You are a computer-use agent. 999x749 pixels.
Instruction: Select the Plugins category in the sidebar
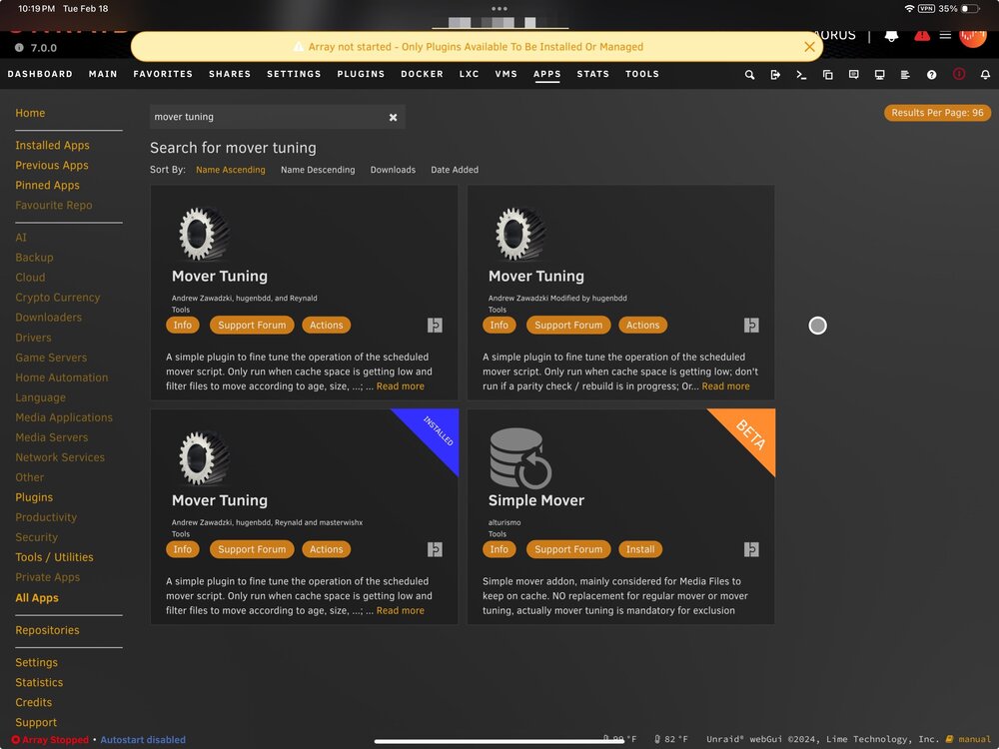tap(34, 498)
